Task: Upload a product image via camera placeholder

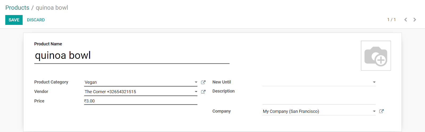Action: coord(376,56)
